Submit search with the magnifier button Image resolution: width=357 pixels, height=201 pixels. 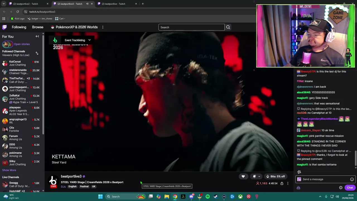click(x=228, y=27)
